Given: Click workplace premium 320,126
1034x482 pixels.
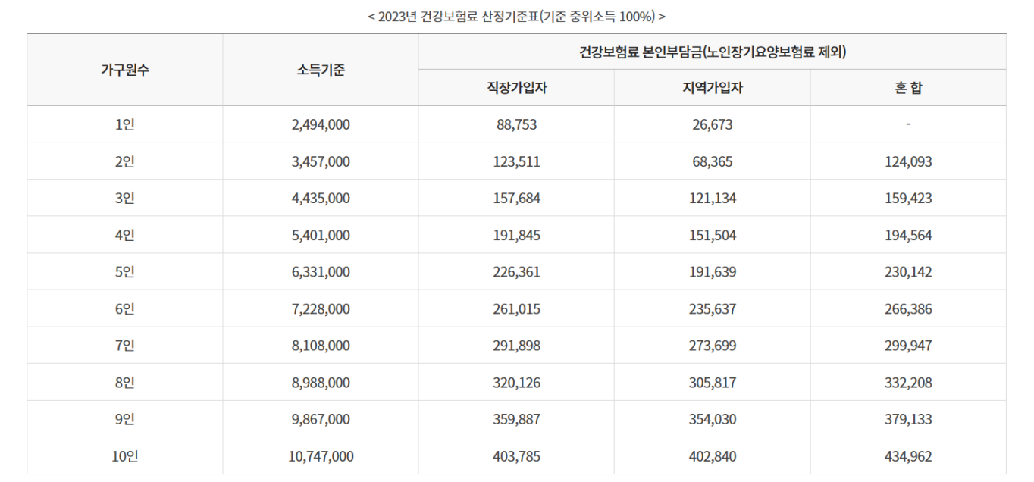Looking at the screenshot, I should pos(516,382).
